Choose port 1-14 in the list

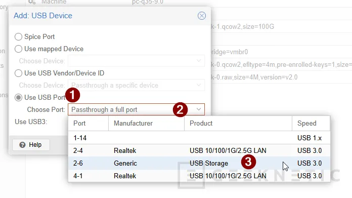(199, 138)
